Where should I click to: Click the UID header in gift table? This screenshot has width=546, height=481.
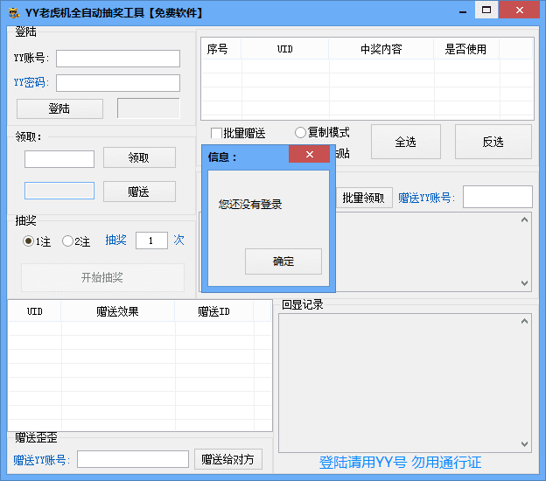tap(34, 311)
